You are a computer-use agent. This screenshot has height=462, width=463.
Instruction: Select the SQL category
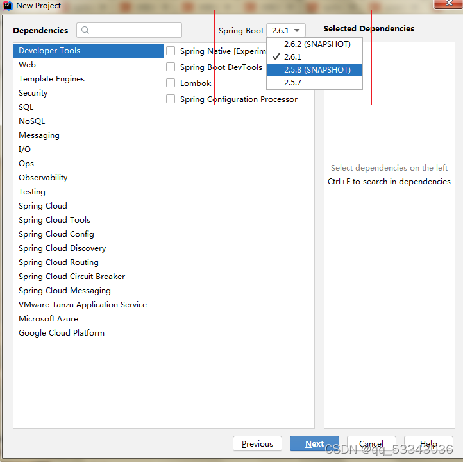coord(88,107)
